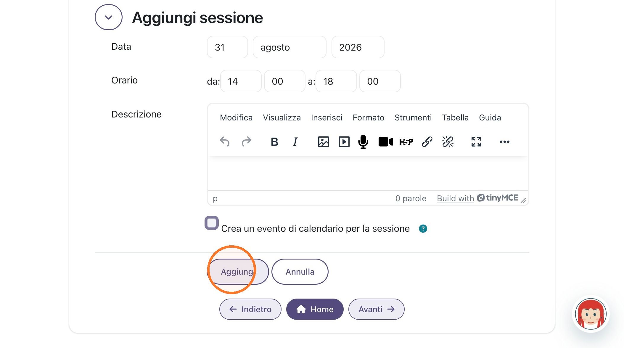624x348 pixels.
Task: Open the Strumenti menu
Action: 413,117
